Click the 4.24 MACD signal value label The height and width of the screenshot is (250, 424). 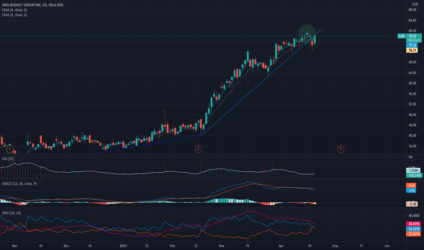tap(411, 185)
